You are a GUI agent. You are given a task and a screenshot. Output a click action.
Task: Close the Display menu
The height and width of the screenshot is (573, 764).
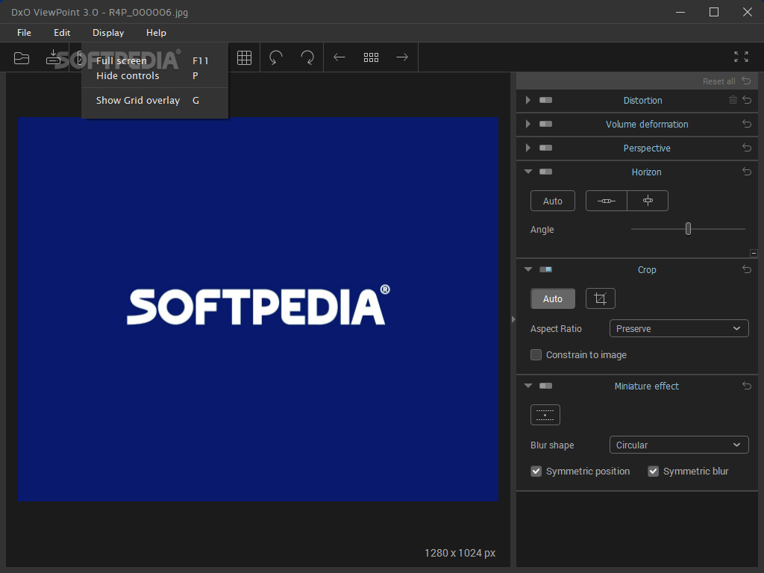pyautogui.click(x=108, y=33)
